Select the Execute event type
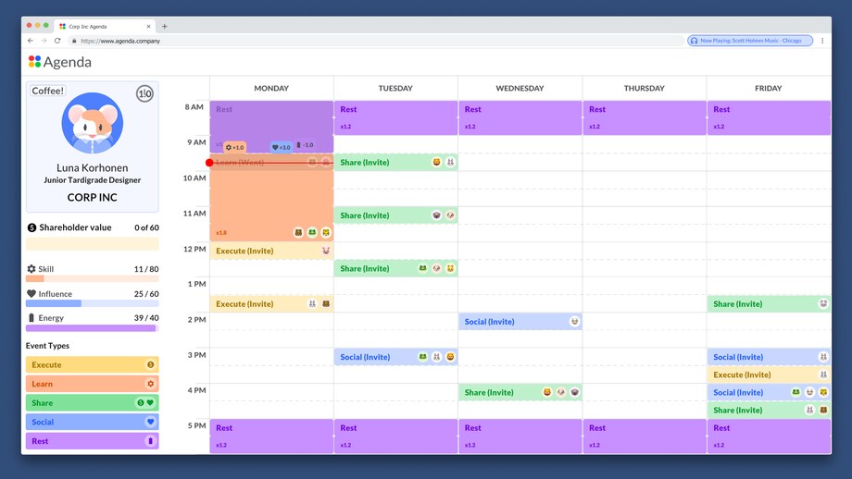852x479 pixels. [x=93, y=364]
